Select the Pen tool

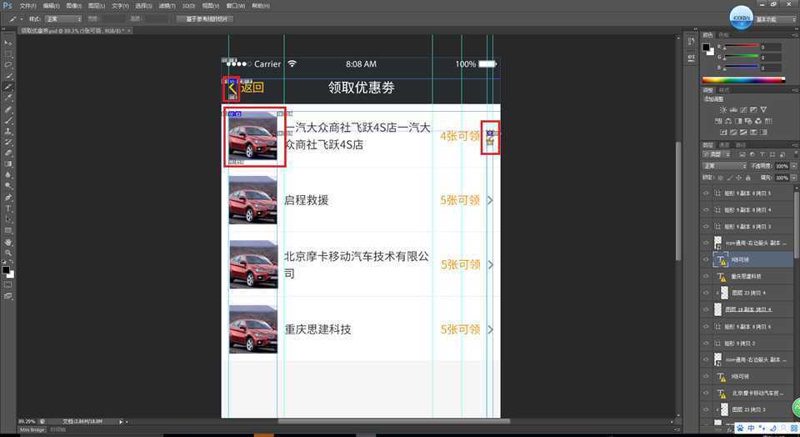point(8,197)
